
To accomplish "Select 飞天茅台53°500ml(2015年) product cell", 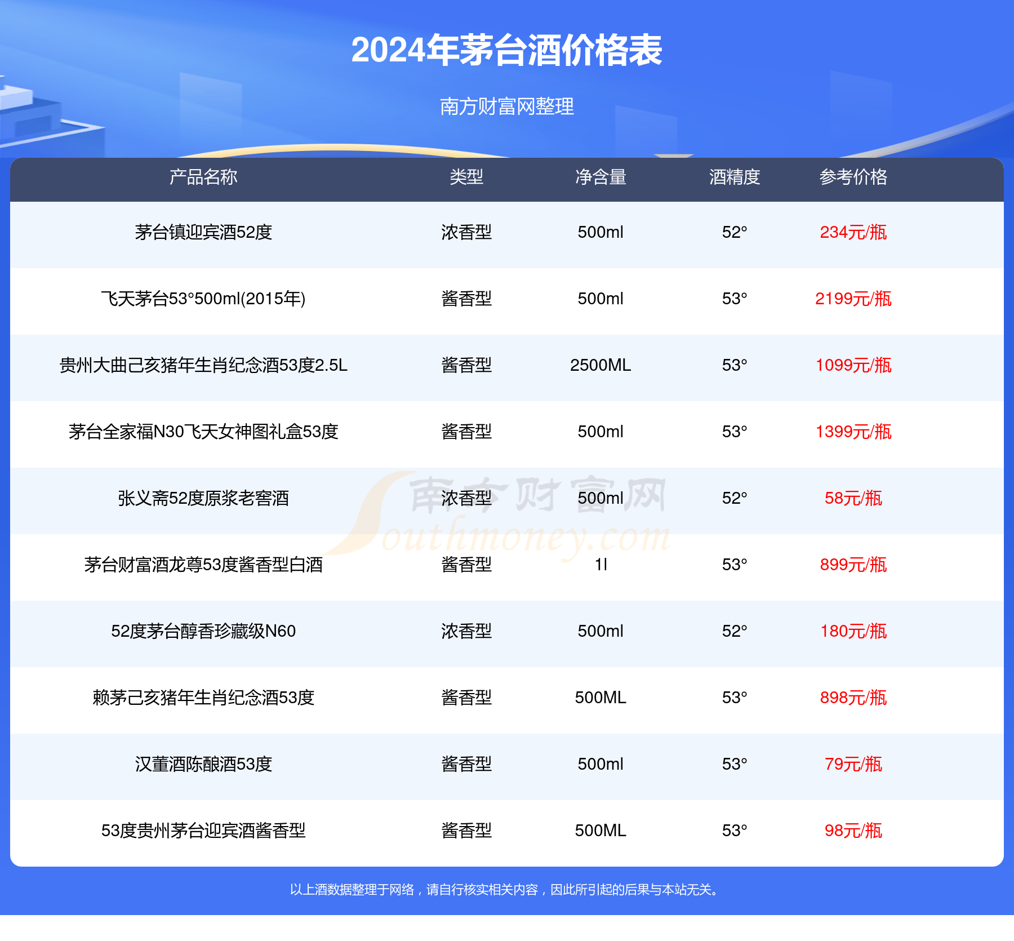I will coord(203,299).
